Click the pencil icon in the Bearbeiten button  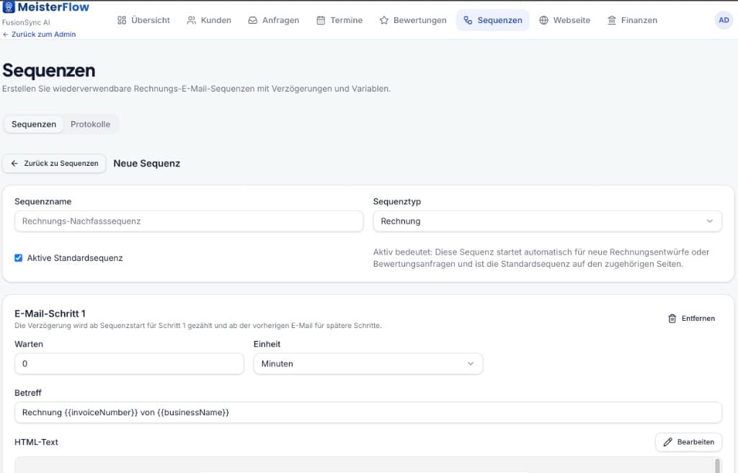point(667,442)
